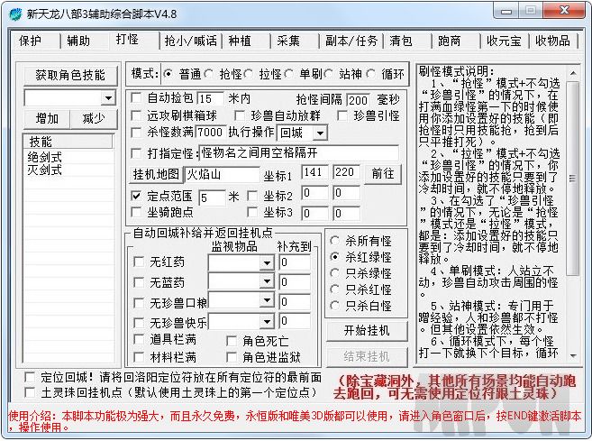This screenshot has height=441, width=592.
Task: Select 抢怪 mode radio button
Action: click(x=209, y=74)
